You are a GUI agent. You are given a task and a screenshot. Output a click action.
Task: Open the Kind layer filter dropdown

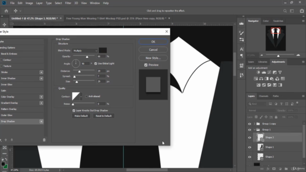(257, 104)
